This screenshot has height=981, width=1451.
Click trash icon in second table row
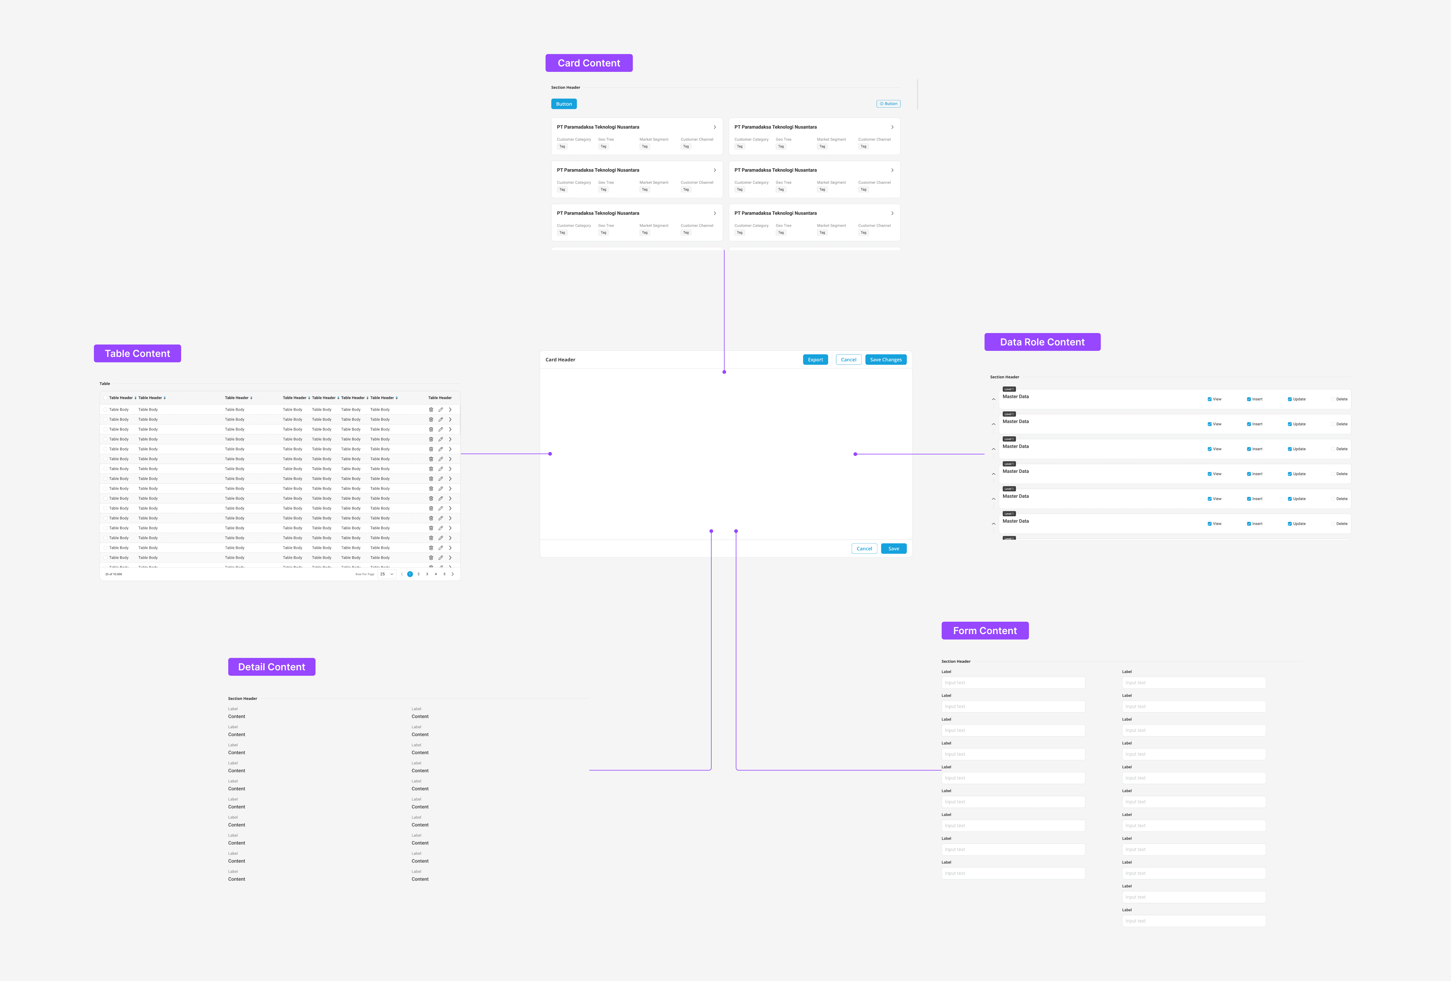tap(431, 420)
